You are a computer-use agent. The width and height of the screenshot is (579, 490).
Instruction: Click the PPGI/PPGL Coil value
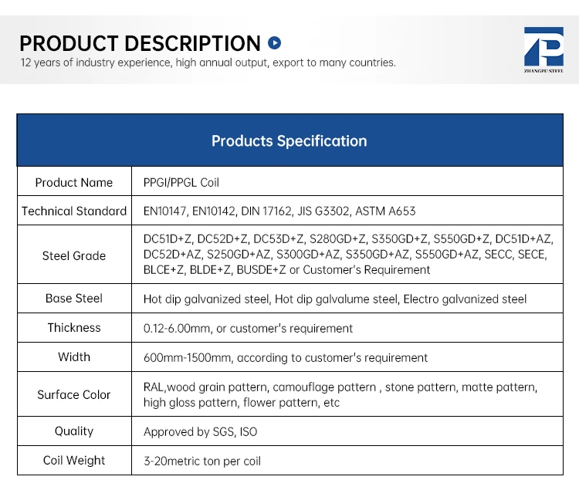point(181,183)
